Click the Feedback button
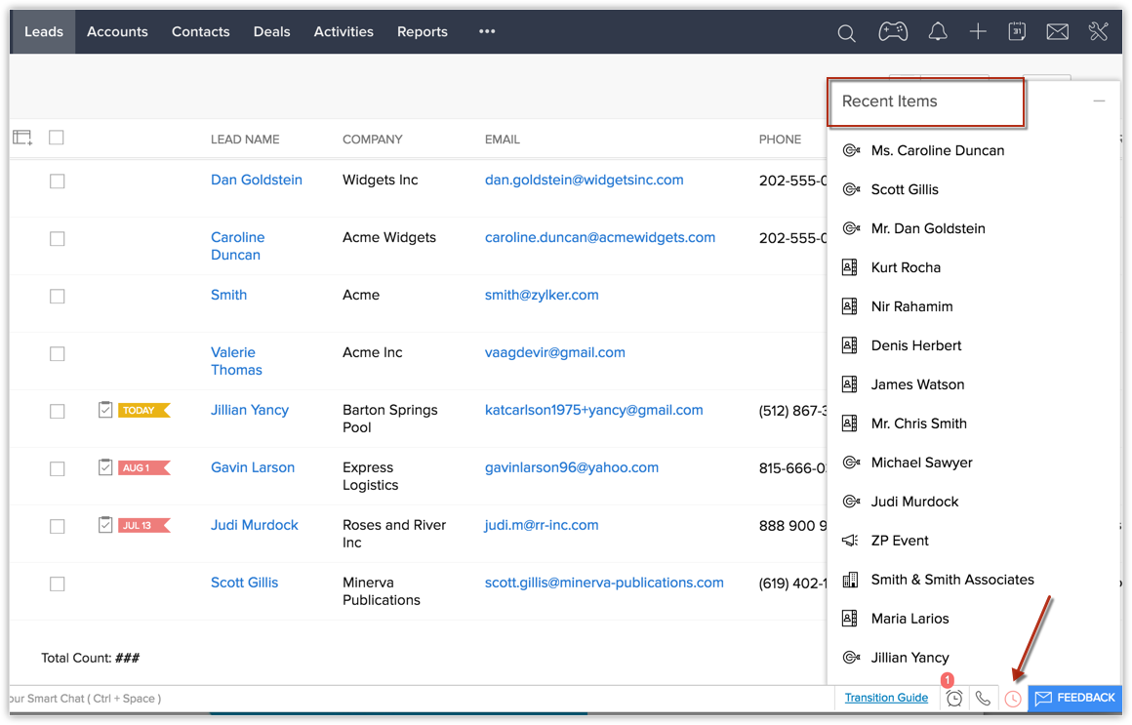 coord(1074,698)
